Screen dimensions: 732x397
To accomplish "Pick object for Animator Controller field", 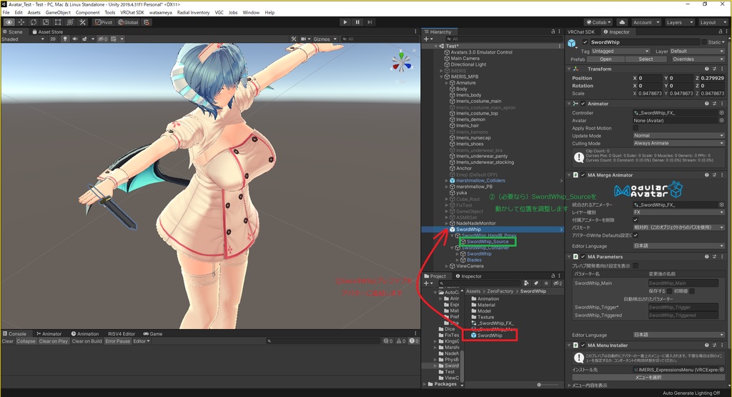I will (x=721, y=112).
